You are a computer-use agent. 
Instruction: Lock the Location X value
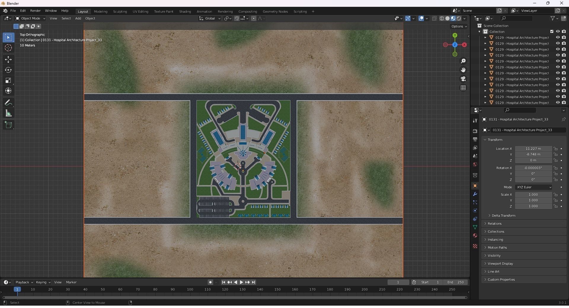point(556,149)
